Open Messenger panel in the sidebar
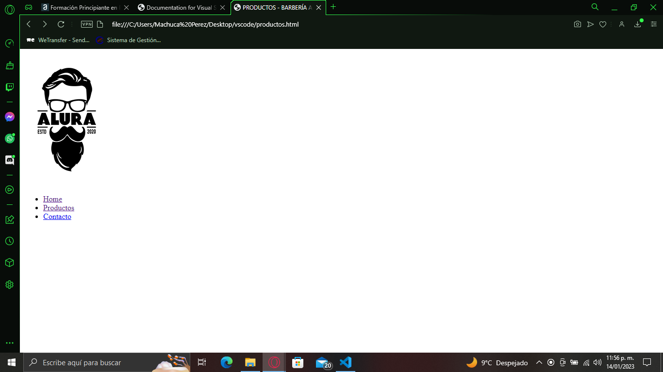The height and width of the screenshot is (372, 663). coord(9,117)
